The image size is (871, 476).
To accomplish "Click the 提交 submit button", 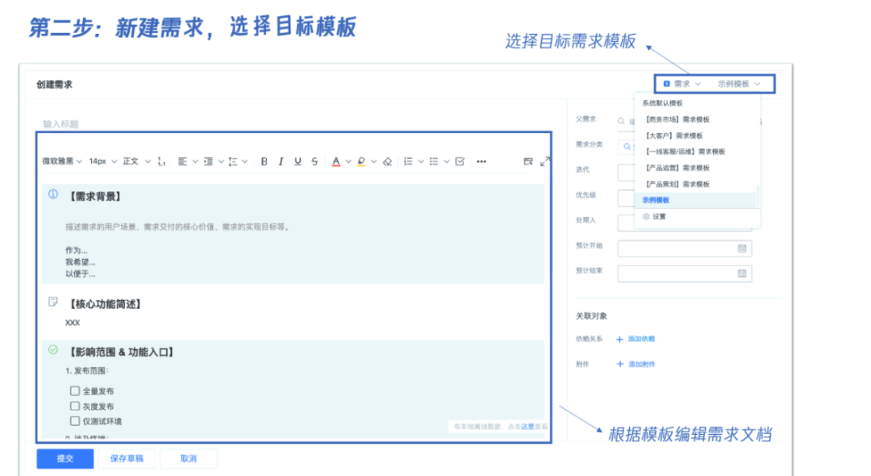I will [64, 457].
